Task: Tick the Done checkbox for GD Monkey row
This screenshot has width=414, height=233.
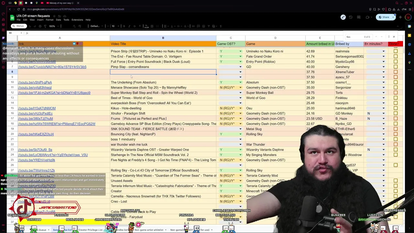Action: (396, 113)
